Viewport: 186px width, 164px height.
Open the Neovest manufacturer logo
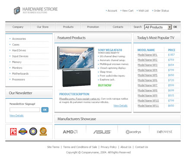164,132
